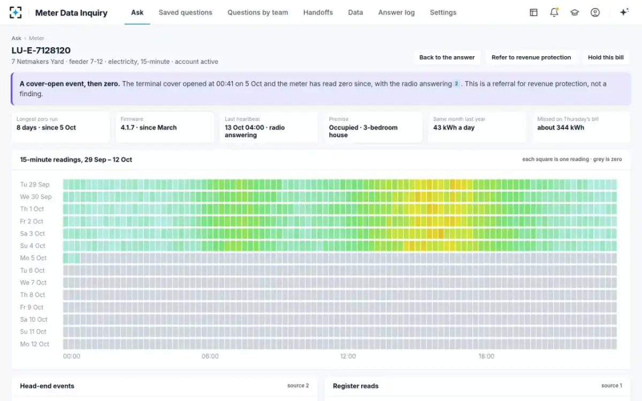The width and height of the screenshot is (642, 401).
Task: Click the Meter breadcrumb
Action: click(36, 38)
